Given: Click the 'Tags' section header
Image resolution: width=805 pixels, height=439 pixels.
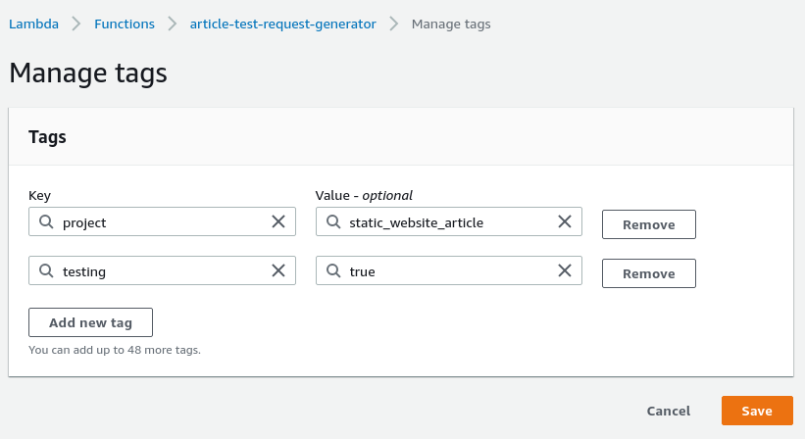Looking at the screenshot, I should pos(47,137).
